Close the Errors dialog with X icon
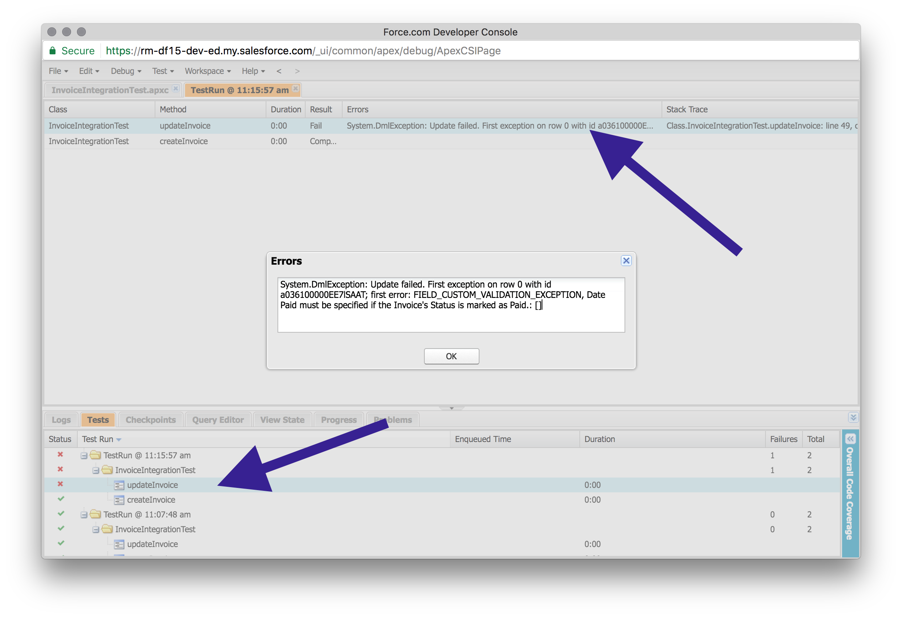902x618 pixels. [626, 261]
